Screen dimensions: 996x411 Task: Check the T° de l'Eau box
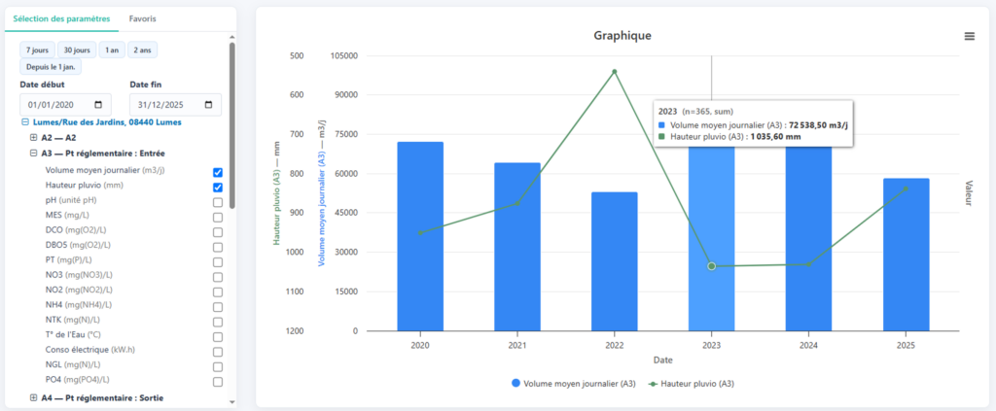(x=218, y=337)
